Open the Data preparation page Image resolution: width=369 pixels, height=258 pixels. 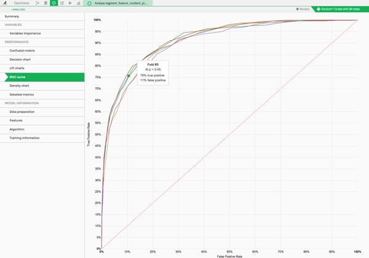tap(42, 111)
